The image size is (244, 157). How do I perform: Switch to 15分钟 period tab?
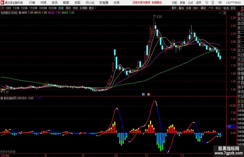(33, 8)
